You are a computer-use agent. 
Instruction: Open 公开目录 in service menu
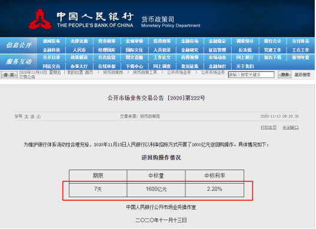(x=51, y=58)
